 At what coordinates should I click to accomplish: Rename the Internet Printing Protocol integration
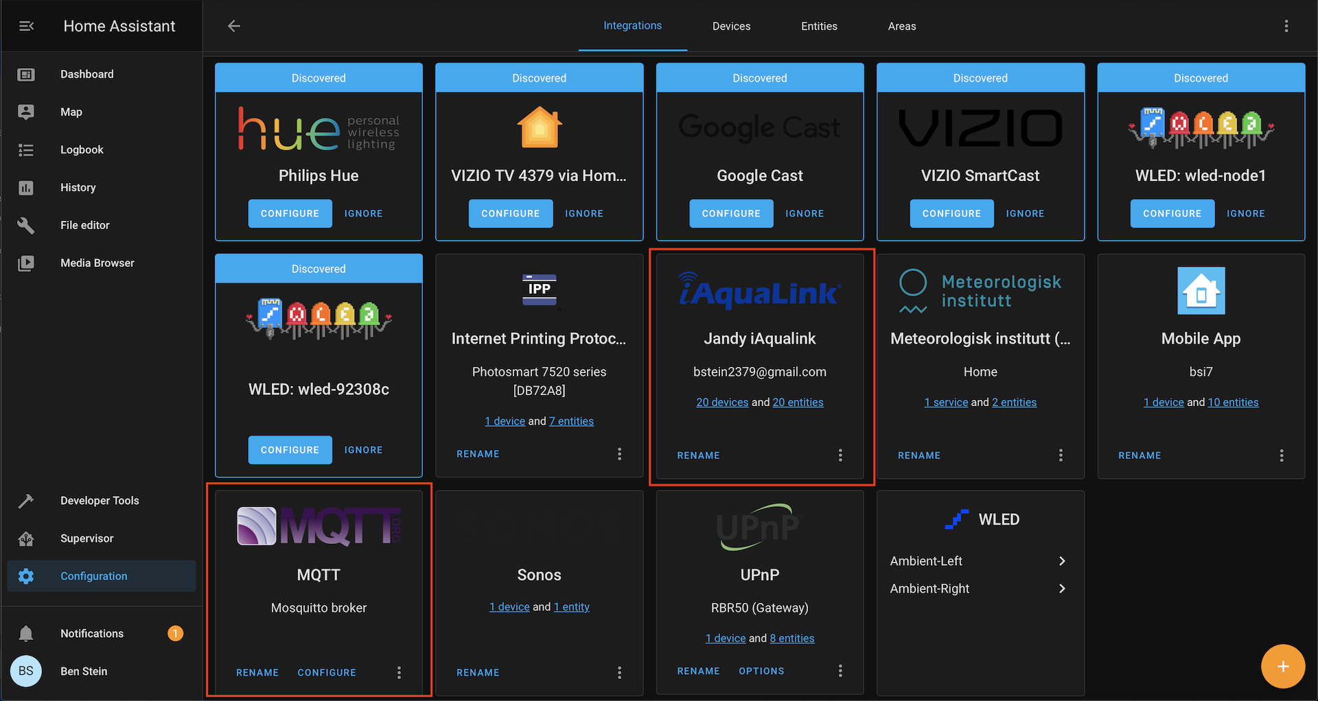[x=478, y=454]
